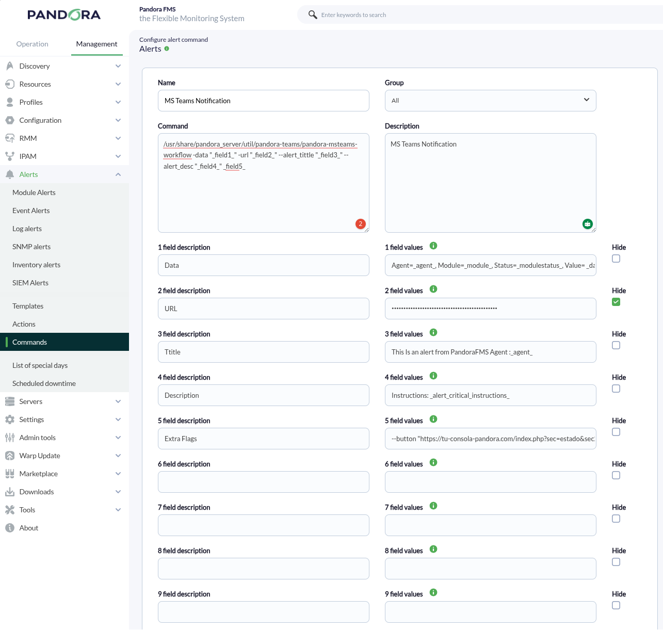
Task: Check the Hide box for field 5
Action: pos(616,432)
